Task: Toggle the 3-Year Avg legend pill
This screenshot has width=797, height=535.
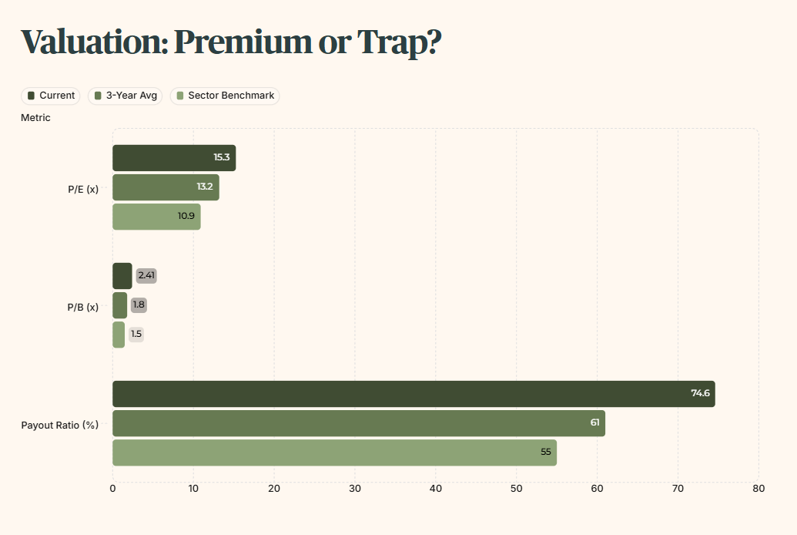Action: 125,96
